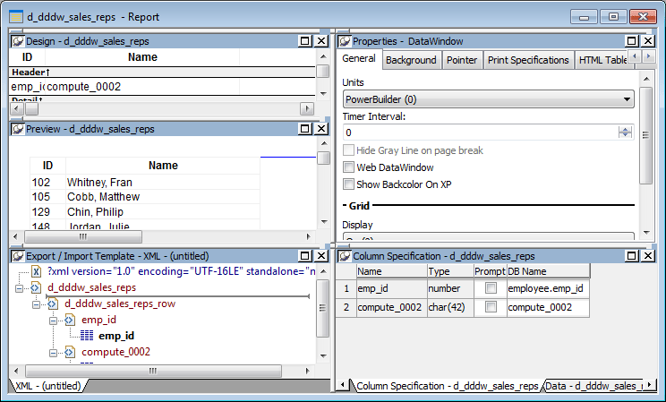Open the Units dropdown showing PowerBuilder
Image resolution: width=666 pixels, height=402 pixels.
[489, 98]
